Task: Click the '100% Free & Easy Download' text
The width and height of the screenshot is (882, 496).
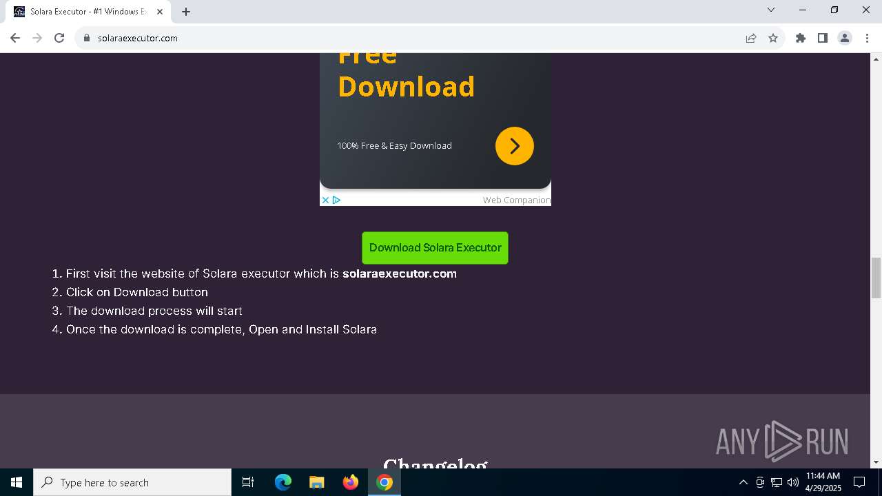Action: [x=394, y=145]
